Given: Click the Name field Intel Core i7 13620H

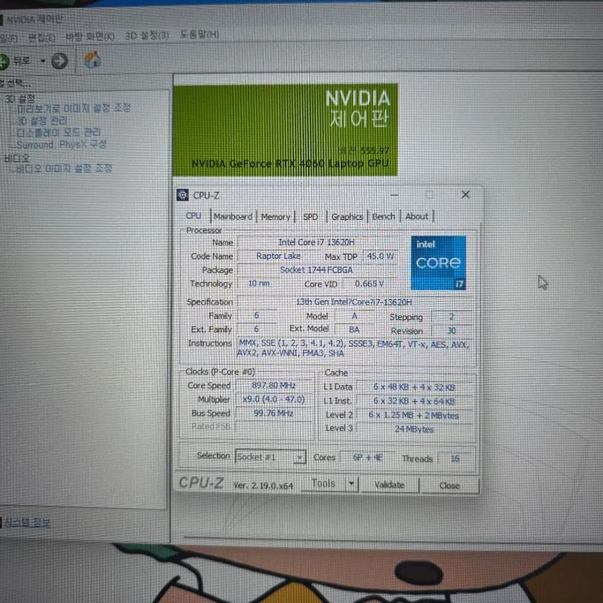Looking at the screenshot, I should (x=316, y=242).
